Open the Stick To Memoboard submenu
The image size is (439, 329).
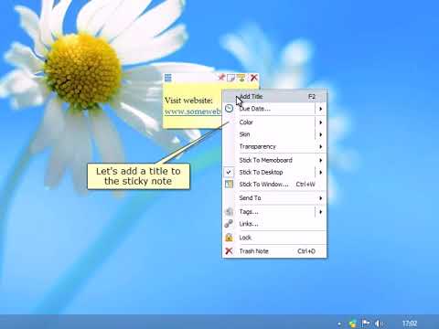coord(274,160)
